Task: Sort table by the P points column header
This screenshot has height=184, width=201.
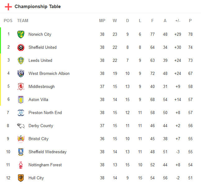Action: pyautogui.click(x=190, y=21)
